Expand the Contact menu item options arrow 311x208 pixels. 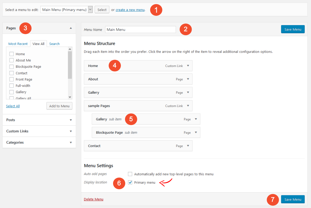(x=188, y=146)
